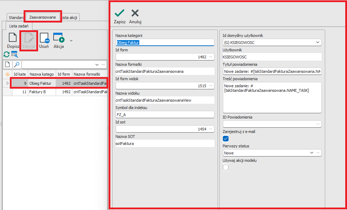Open the toolbar overflow chevron next to Akcja
The image size is (347, 210).
(71, 40)
